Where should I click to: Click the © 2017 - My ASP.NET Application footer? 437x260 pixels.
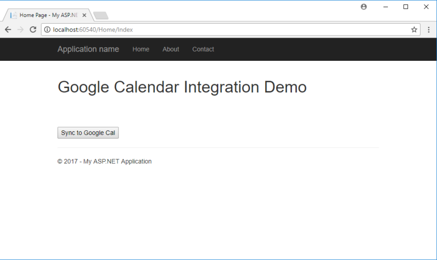tap(104, 161)
